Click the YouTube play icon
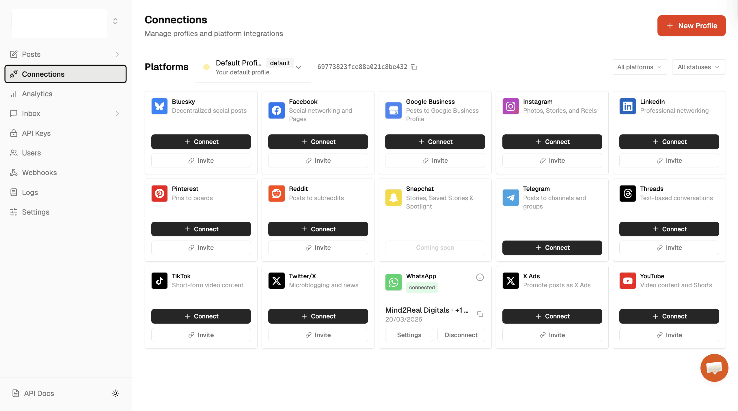The width and height of the screenshot is (738, 411). pos(627,281)
